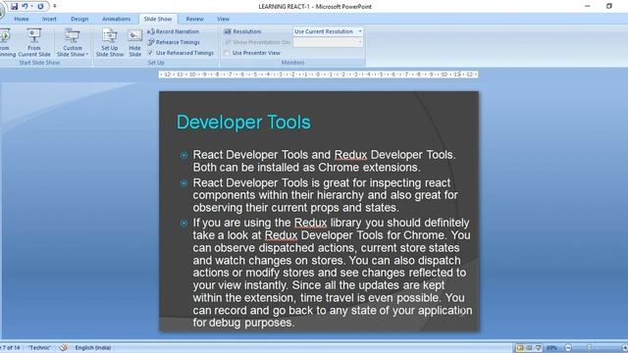Click the Start Slide Show group label

coord(39,63)
